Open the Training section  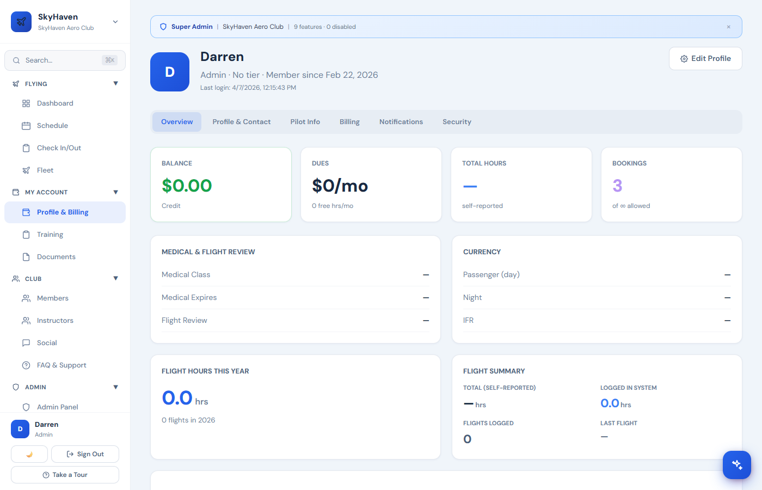tap(50, 234)
